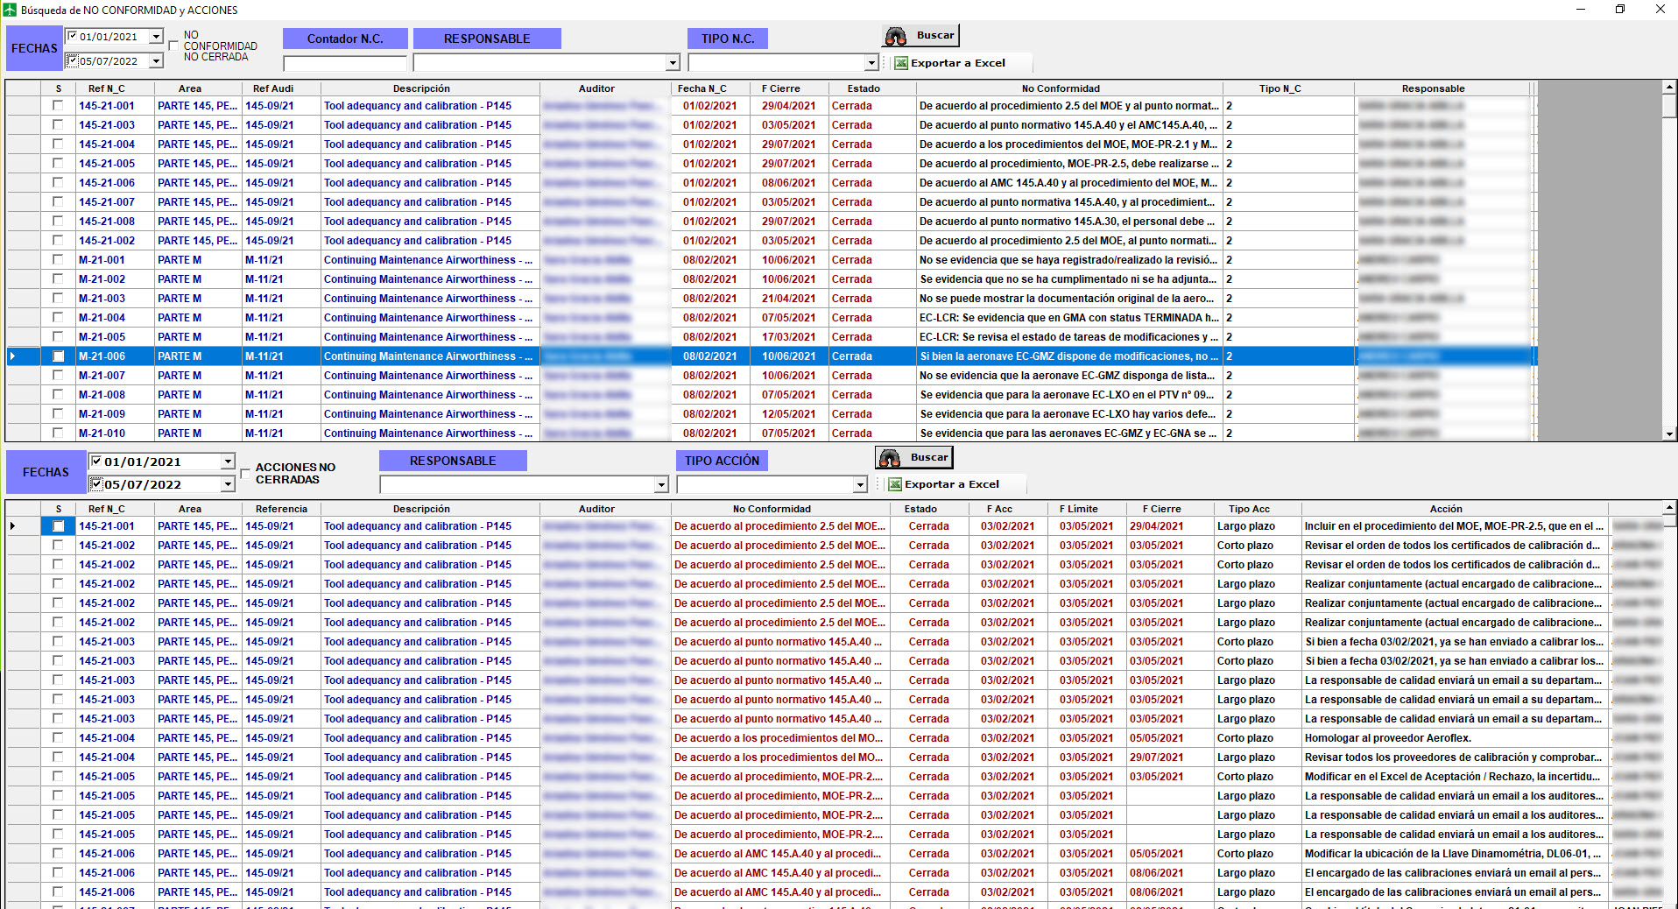Click the text field under Contador N.C.
The height and width of the screenshot is (909, 1678).
345,63
